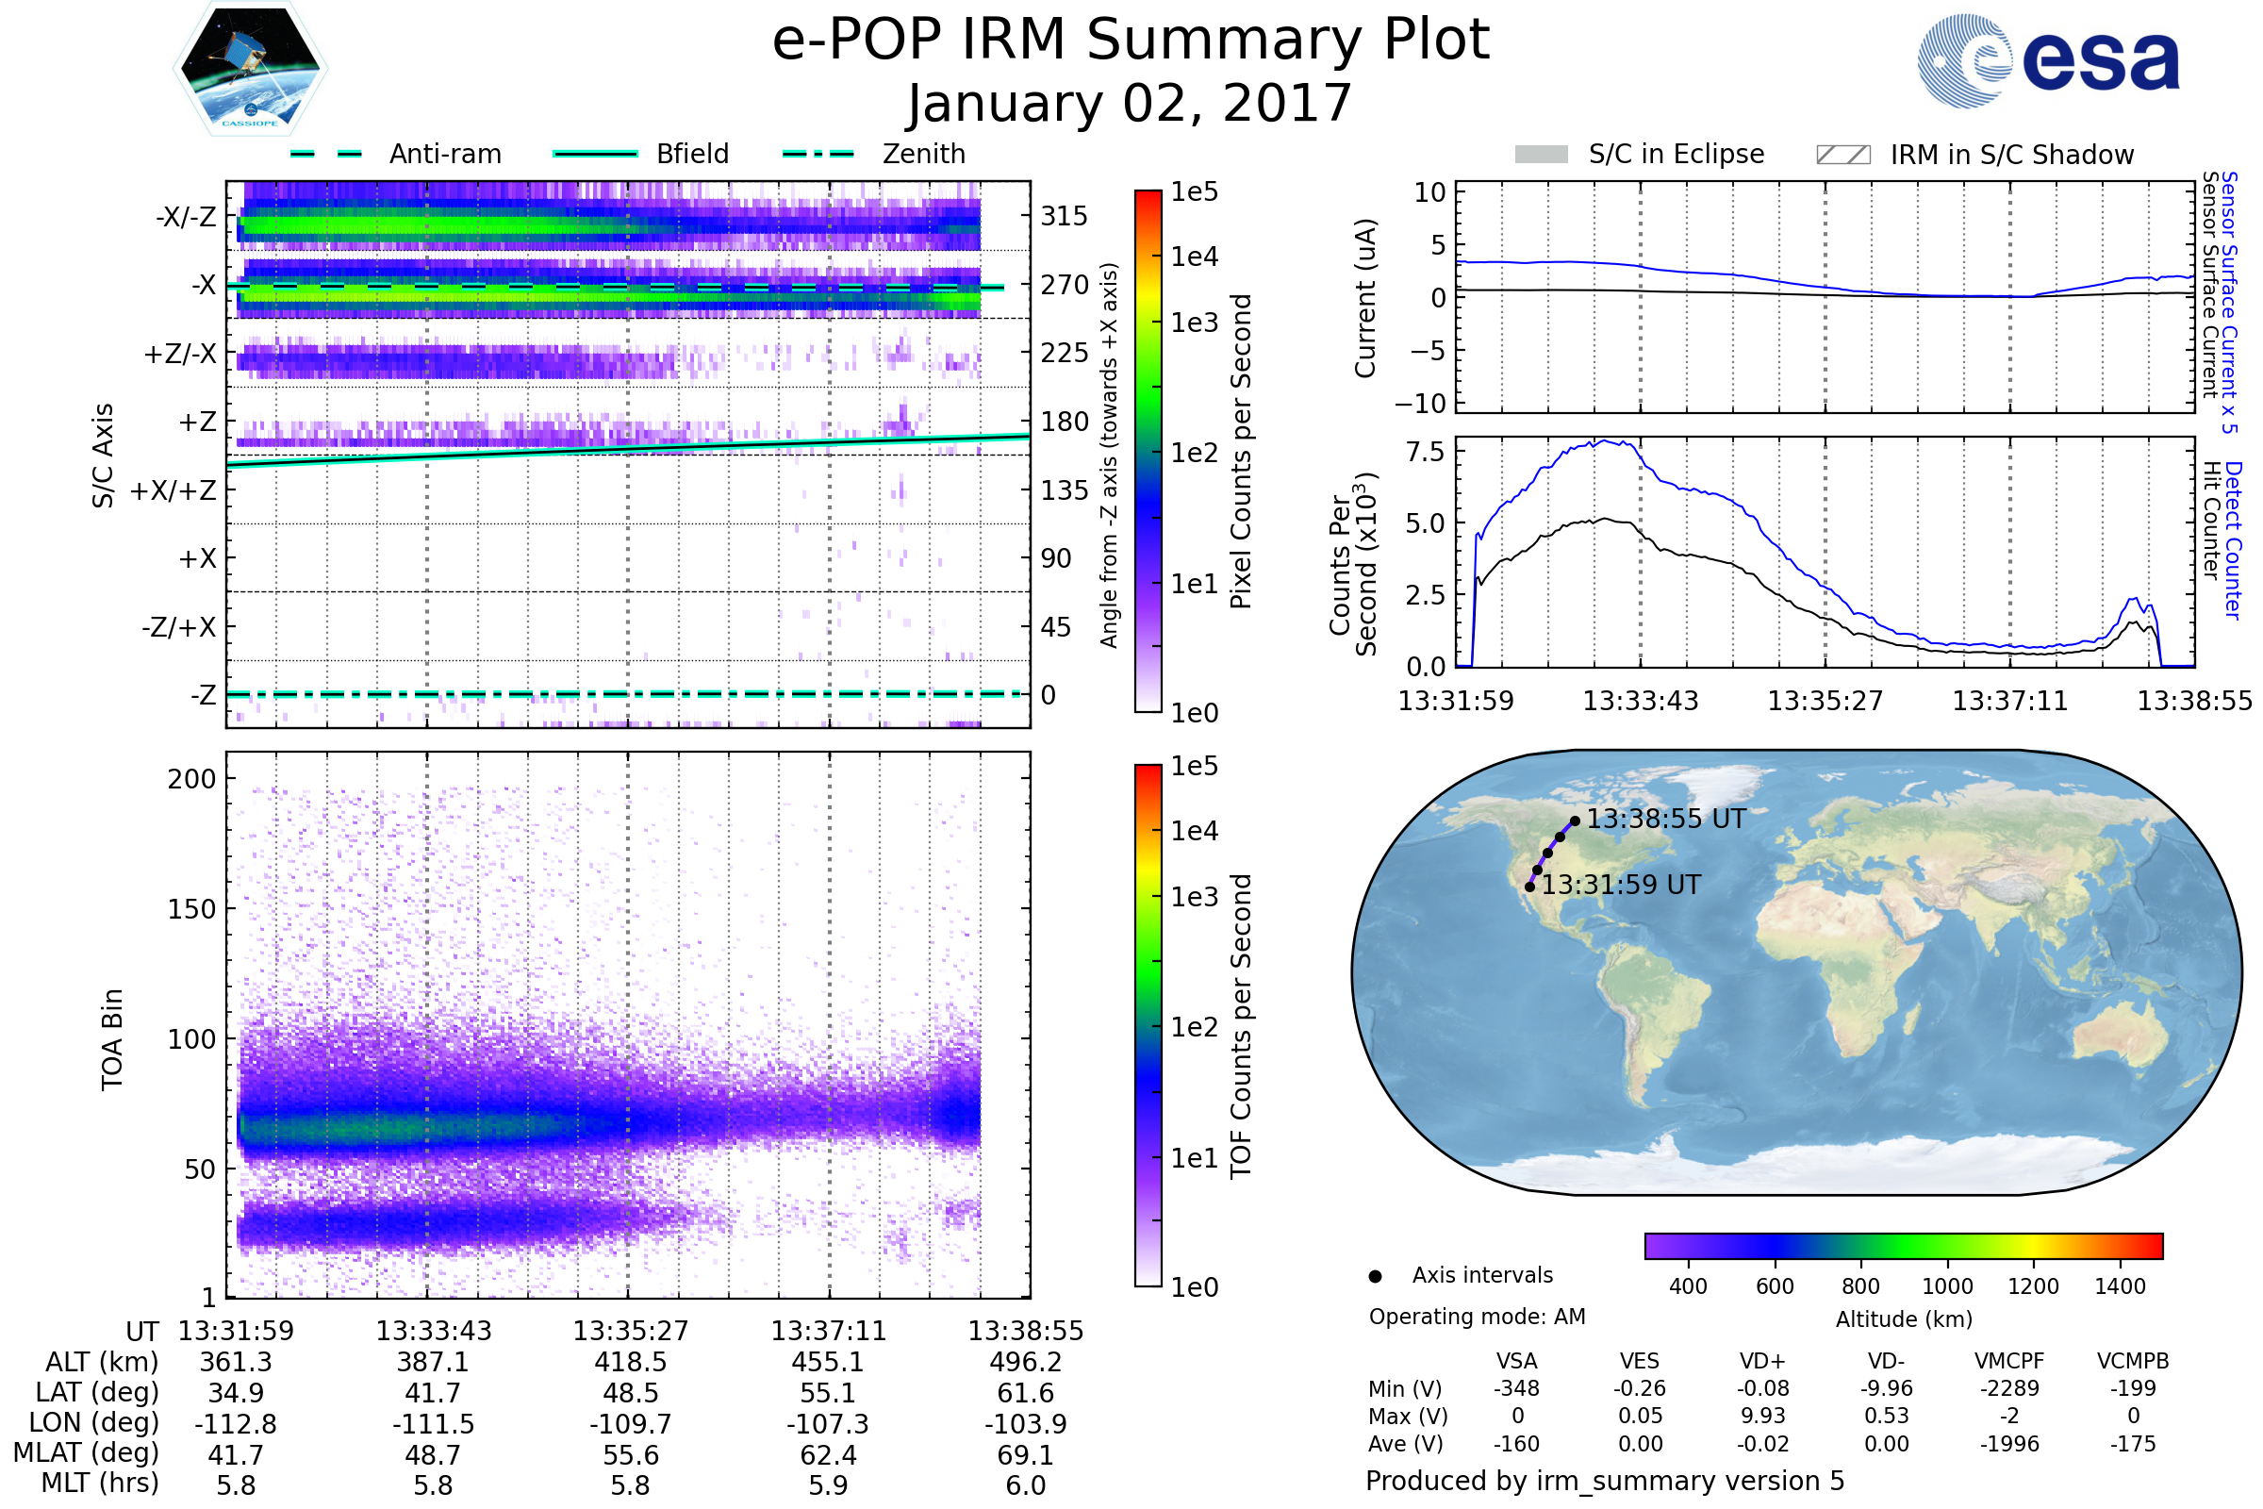Screen dimensions: 2263x1509
Task: Click the VMCPF column header in voltage table
Action: click(x=2009, y=1361)
